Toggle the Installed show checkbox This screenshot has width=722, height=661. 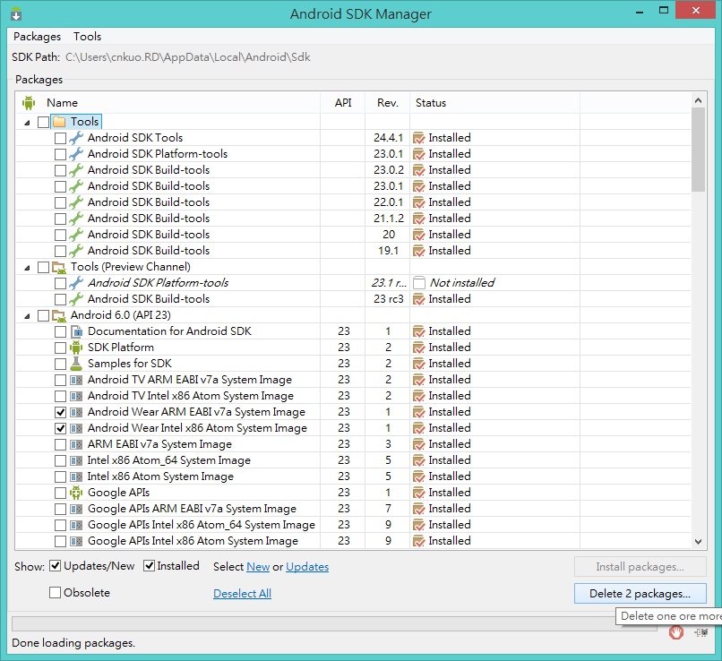149,566
